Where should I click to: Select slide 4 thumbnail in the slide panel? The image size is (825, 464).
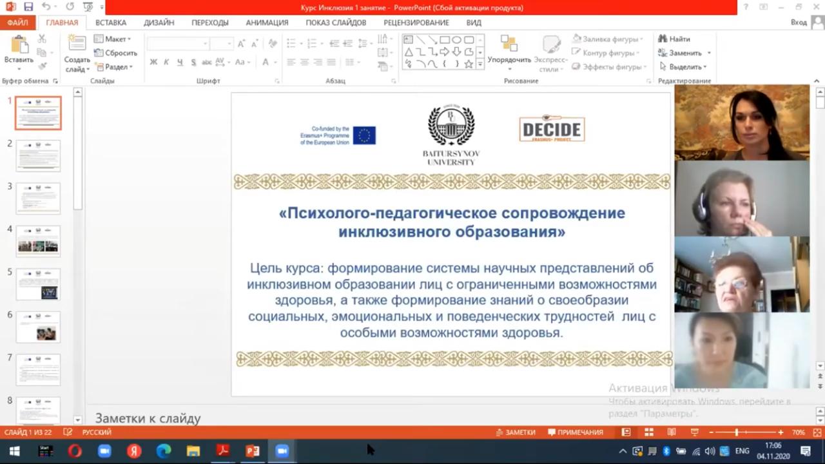coord(38,240)
